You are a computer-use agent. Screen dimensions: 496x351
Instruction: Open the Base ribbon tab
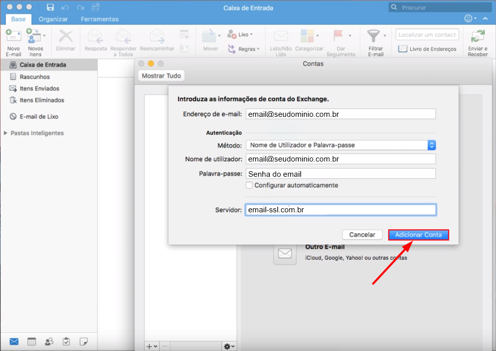(18, 19)
